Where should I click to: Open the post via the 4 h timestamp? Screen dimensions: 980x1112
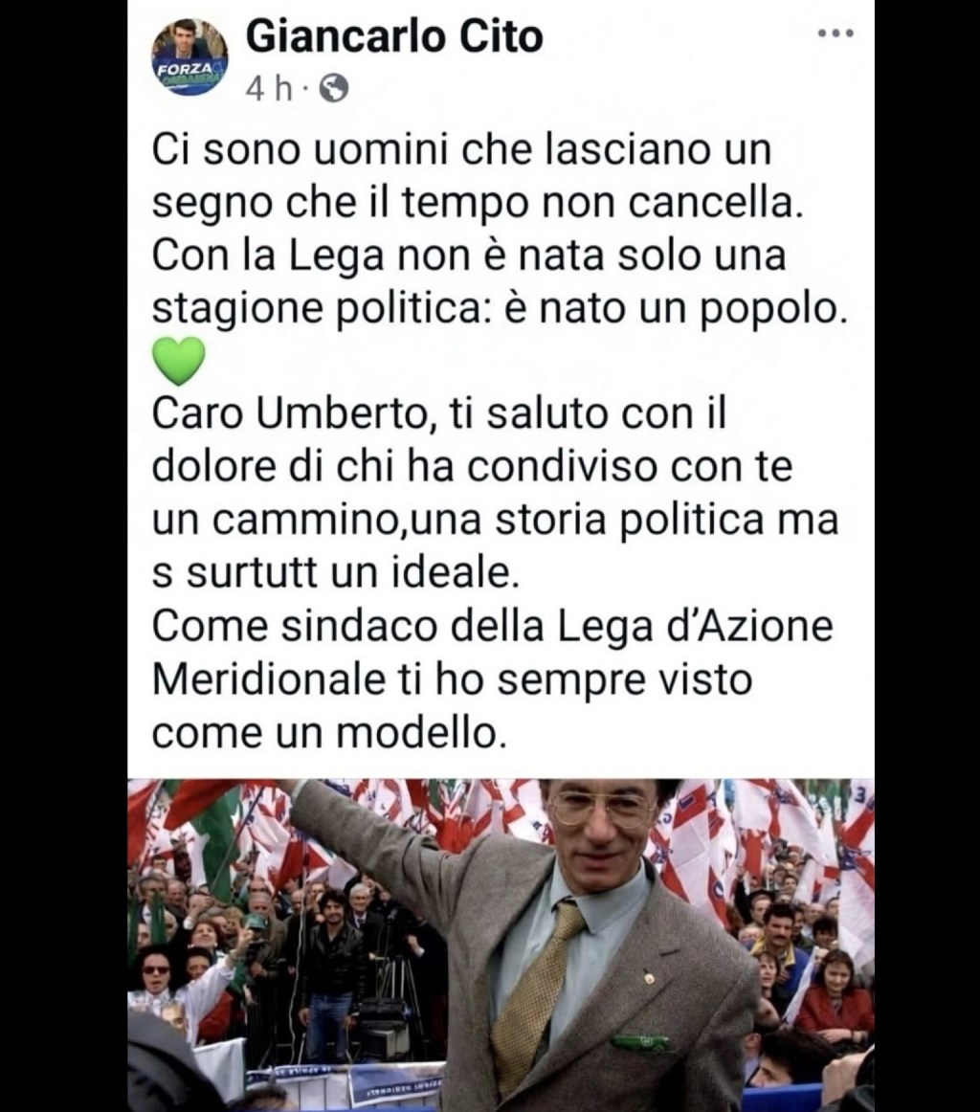[x=269, y=89]
